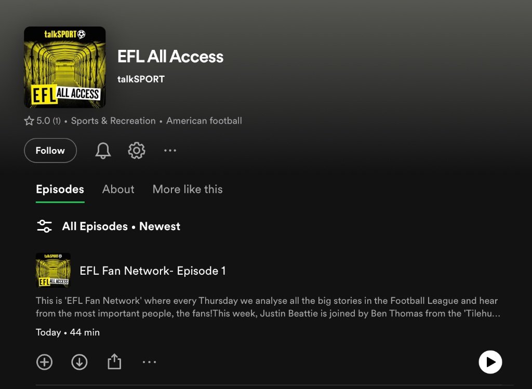
Task: Open the More like this tab
Action: pyautogui.click(x=188, y=189)
